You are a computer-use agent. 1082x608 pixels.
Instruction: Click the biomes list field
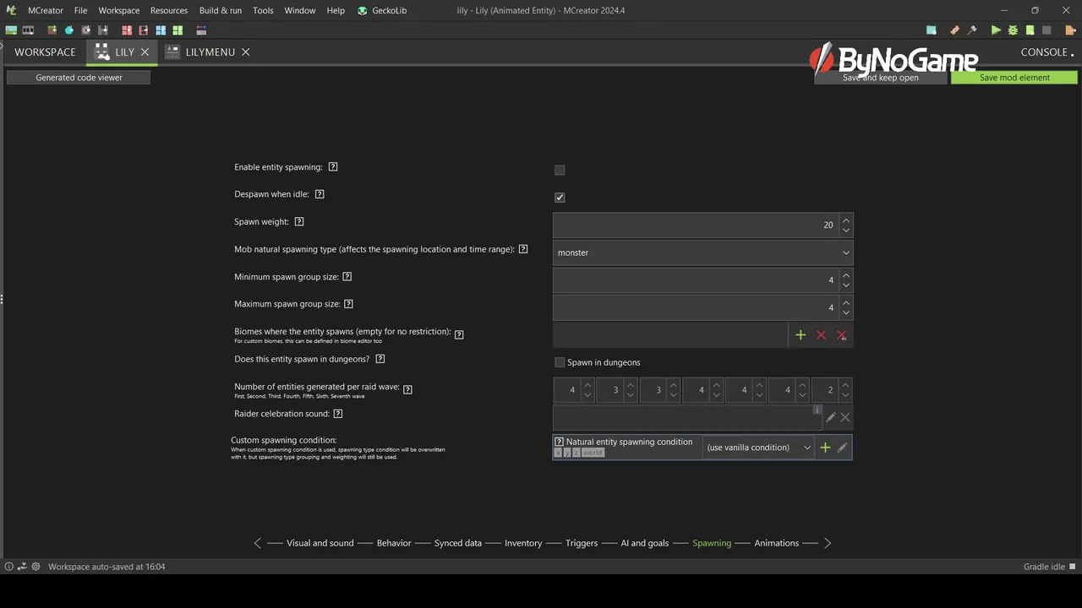(x=670, y=335)
